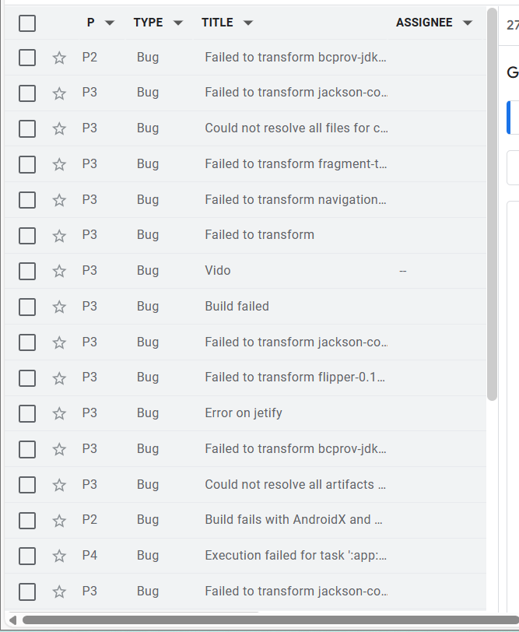Viewport: 519px width, 632px height.
Task: Open the P priority column dropdown
Action: click(110, 23)
